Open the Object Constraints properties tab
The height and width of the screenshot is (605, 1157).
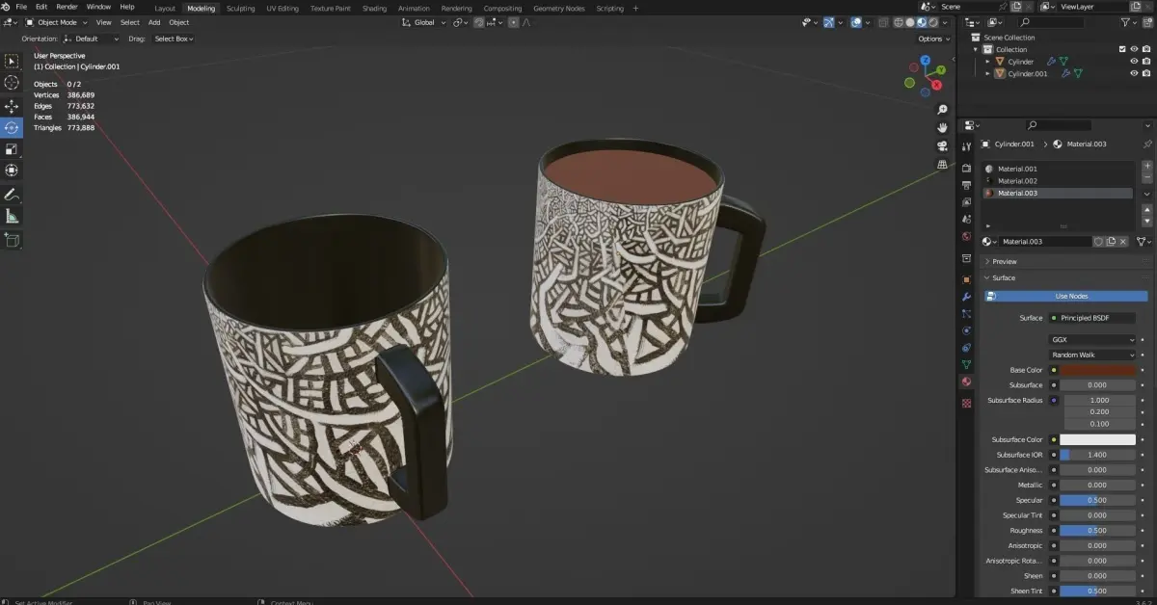pyautogui.click(x=966, y=348)
